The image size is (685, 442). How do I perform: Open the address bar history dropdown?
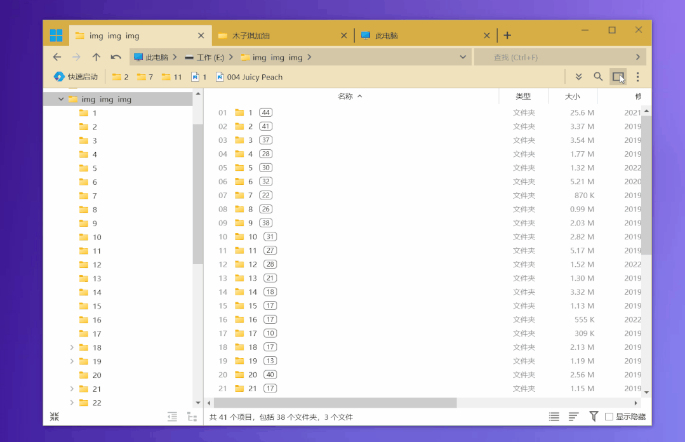(x=463, y=57)
